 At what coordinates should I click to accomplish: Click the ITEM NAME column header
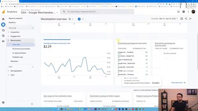point(122,49)
